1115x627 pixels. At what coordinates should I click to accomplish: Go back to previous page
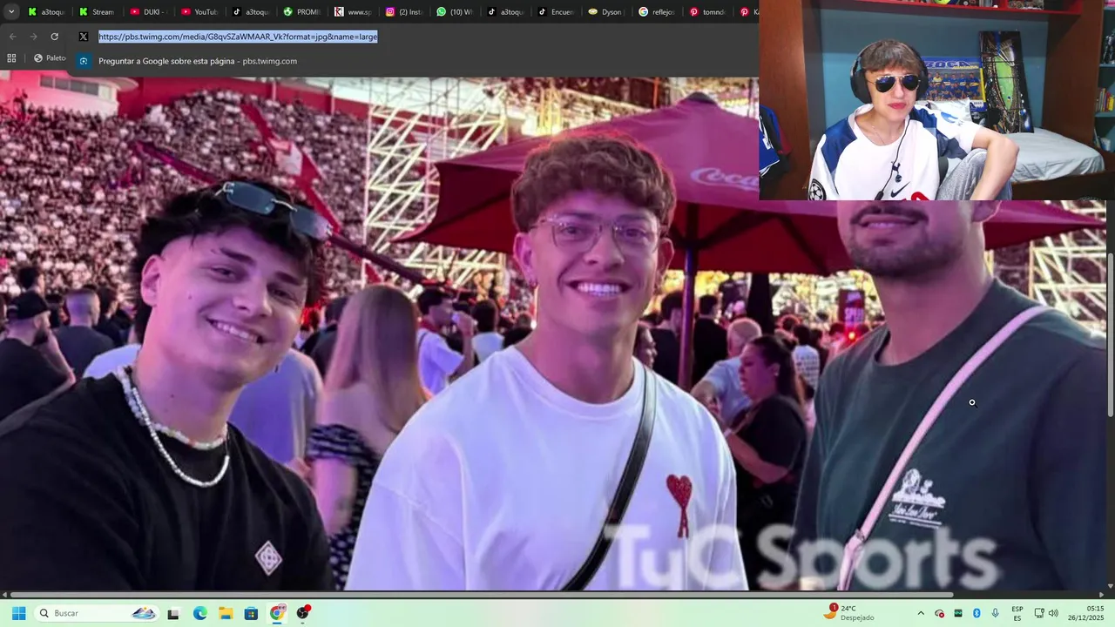point(12,37)
